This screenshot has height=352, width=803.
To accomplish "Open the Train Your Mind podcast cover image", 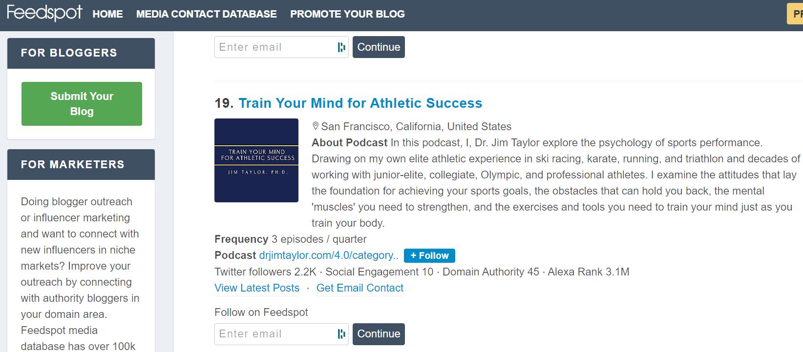I will (256, 160).
